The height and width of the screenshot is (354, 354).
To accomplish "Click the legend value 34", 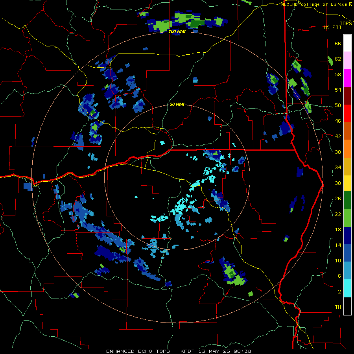I will pyautogui.click(x=338, y=168).
